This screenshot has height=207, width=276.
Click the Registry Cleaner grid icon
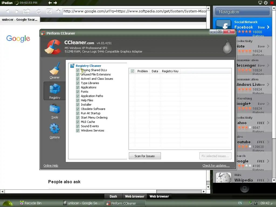(x=72, y=66)
